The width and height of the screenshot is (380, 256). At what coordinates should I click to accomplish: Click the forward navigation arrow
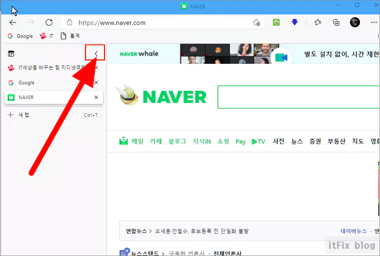31,22
